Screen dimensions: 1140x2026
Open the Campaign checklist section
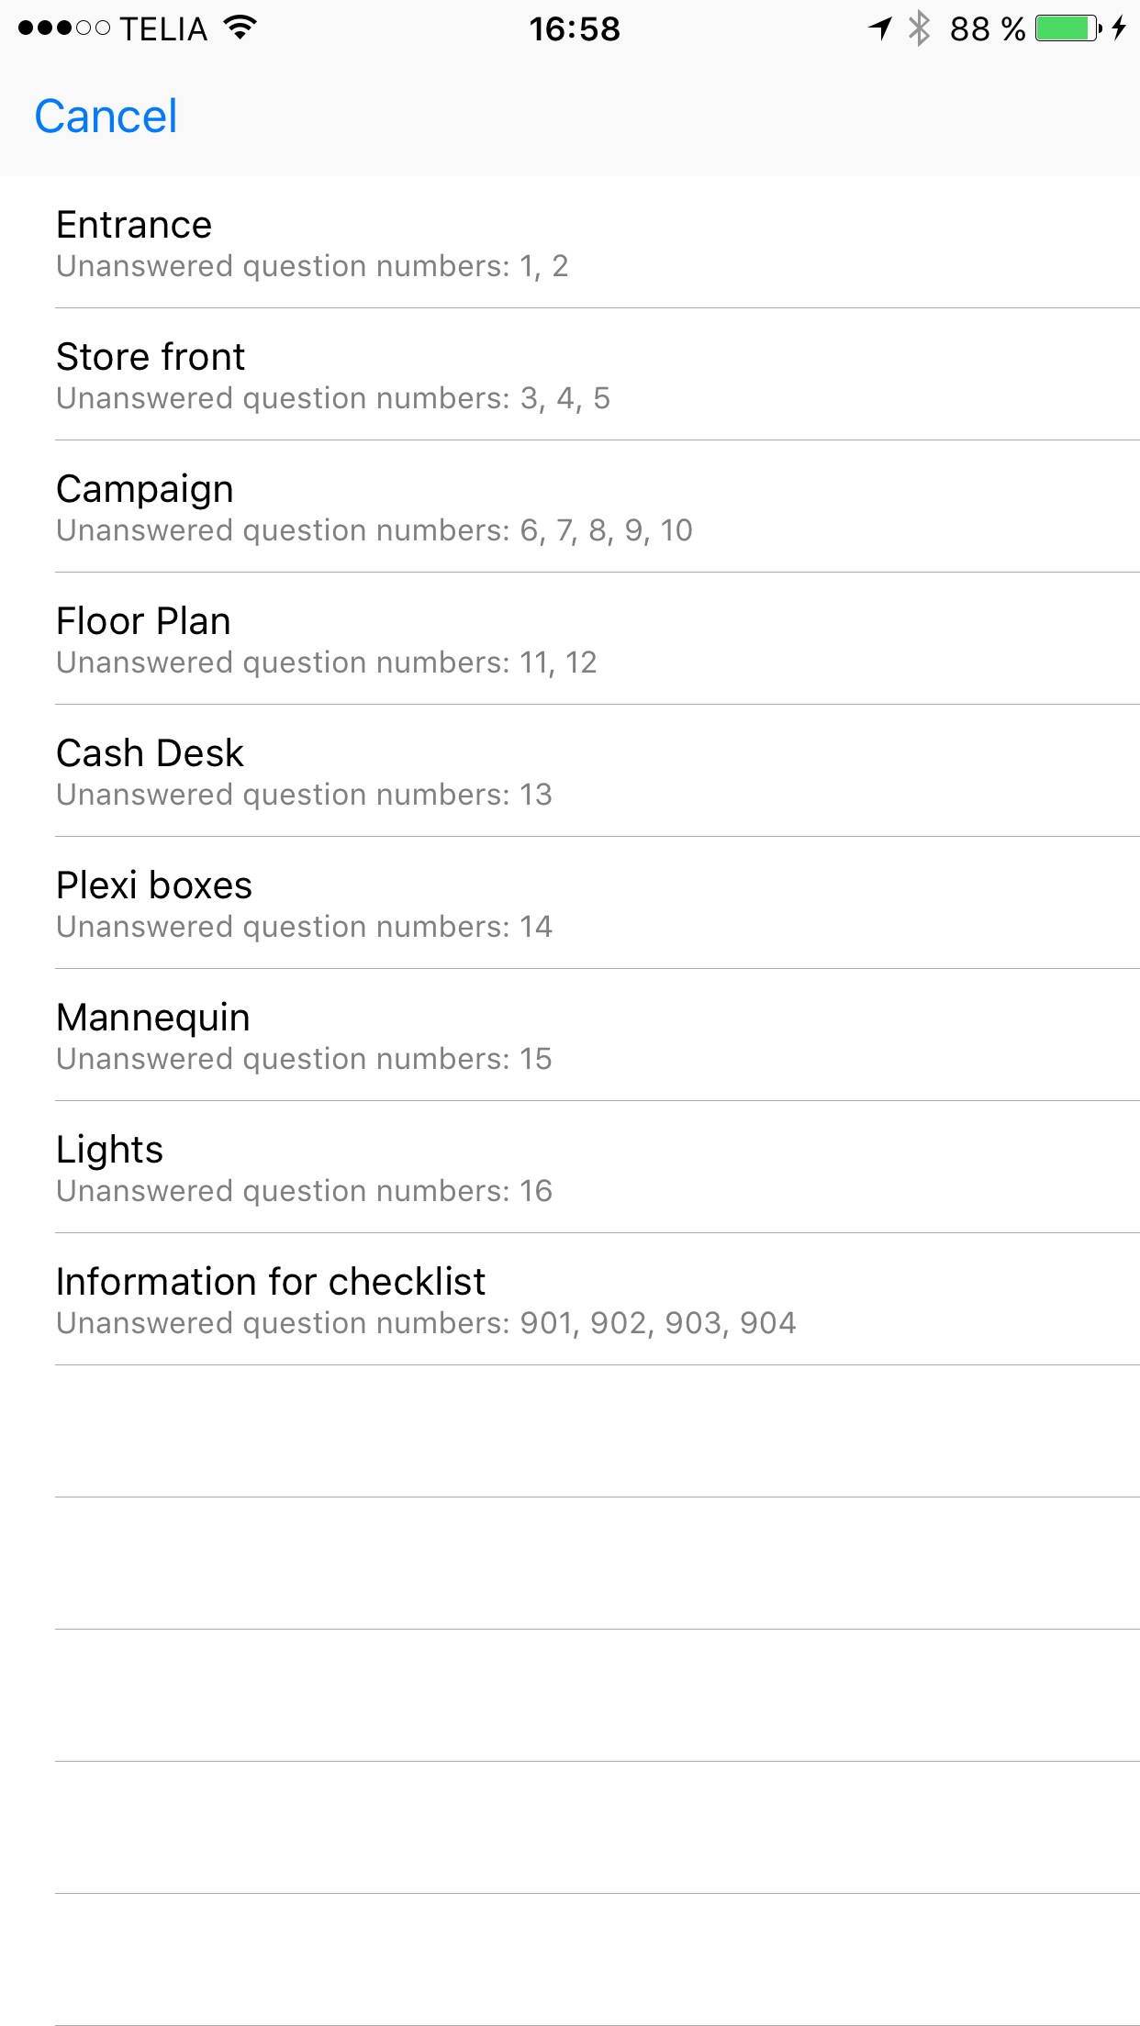569,506
